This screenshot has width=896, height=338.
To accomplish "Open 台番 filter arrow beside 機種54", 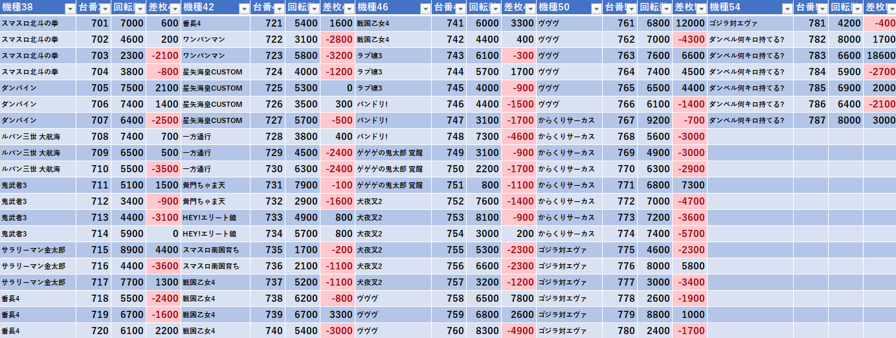I will 822,8.
